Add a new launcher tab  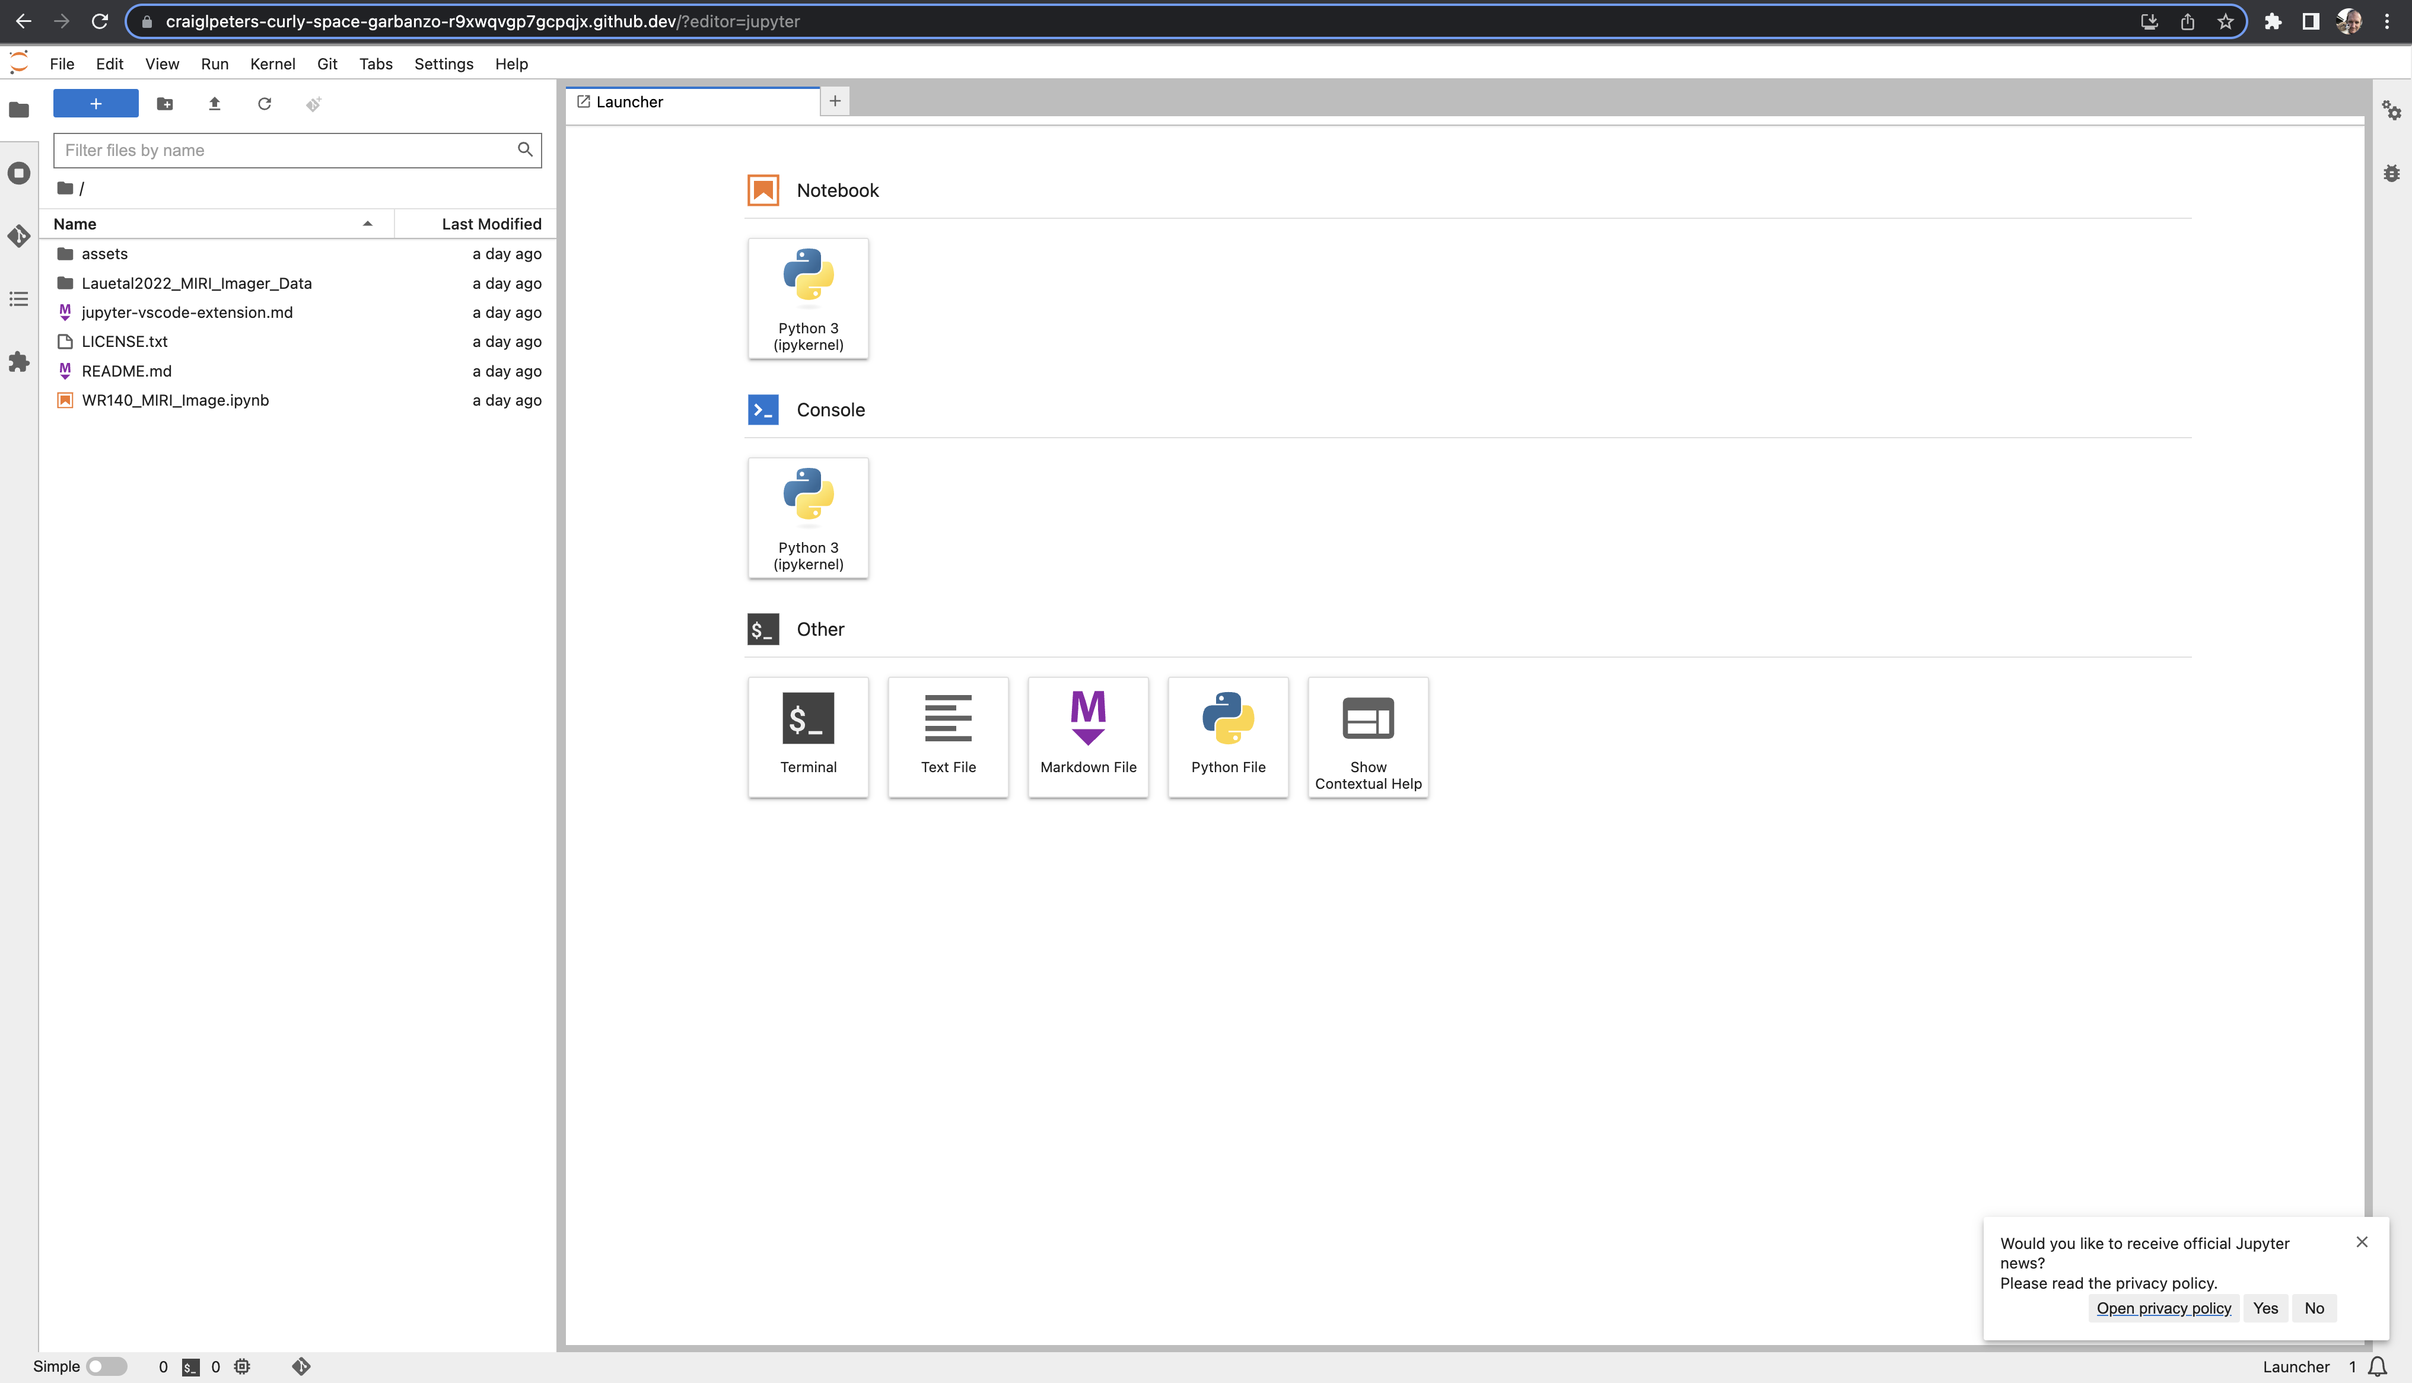(834, 101)
